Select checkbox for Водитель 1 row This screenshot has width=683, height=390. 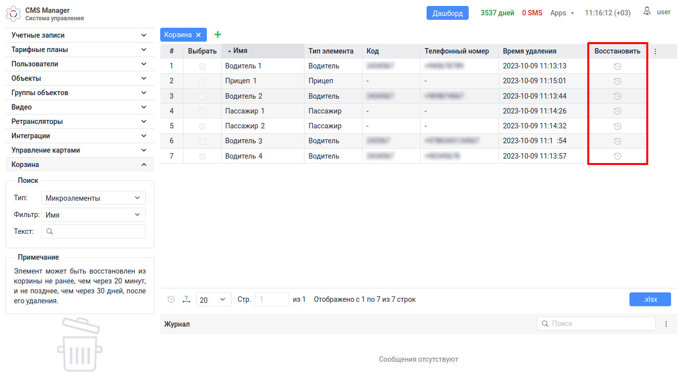[x=202, y=66]
